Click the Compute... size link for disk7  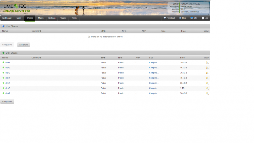coord(154,93)
